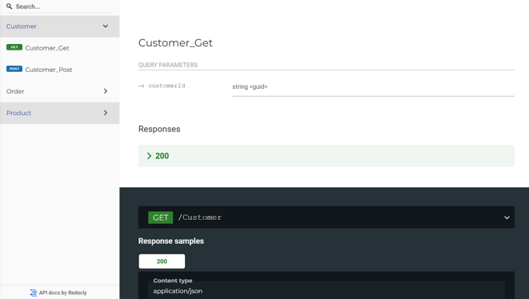This screenshot has width=529, height=299.
Task: Select the 200 response sample tab
Action: pyautogui.click(x=162, y=262)
